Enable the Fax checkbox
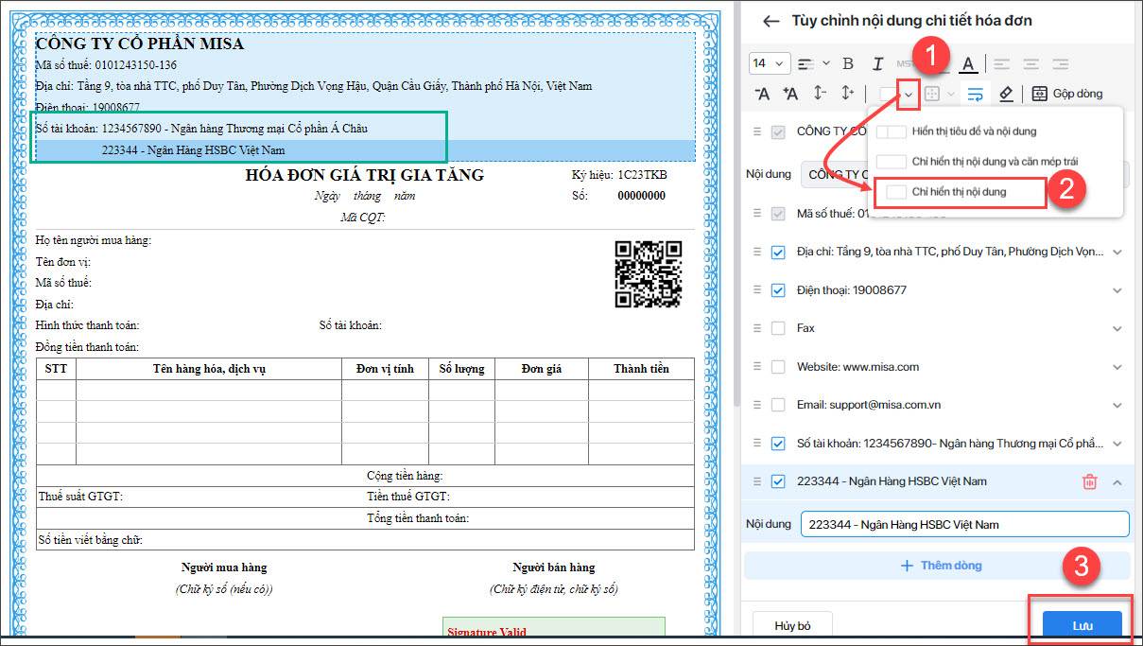Viewport: 1143px width, 646px height. [x=778, y=328]
